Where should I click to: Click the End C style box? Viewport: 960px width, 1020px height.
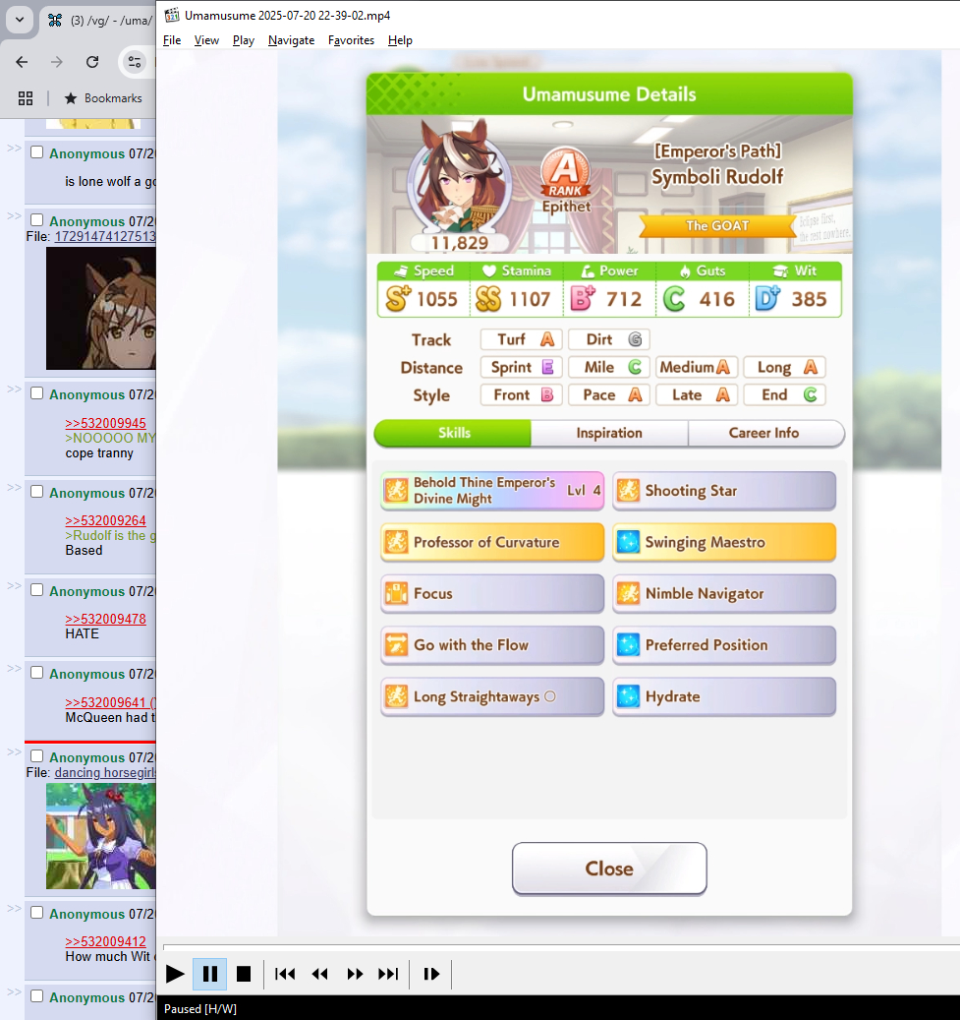(x=784, y=394)
